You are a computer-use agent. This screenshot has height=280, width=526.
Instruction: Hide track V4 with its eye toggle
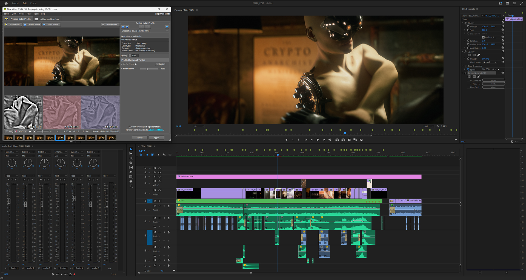click(x=159, y=177)
